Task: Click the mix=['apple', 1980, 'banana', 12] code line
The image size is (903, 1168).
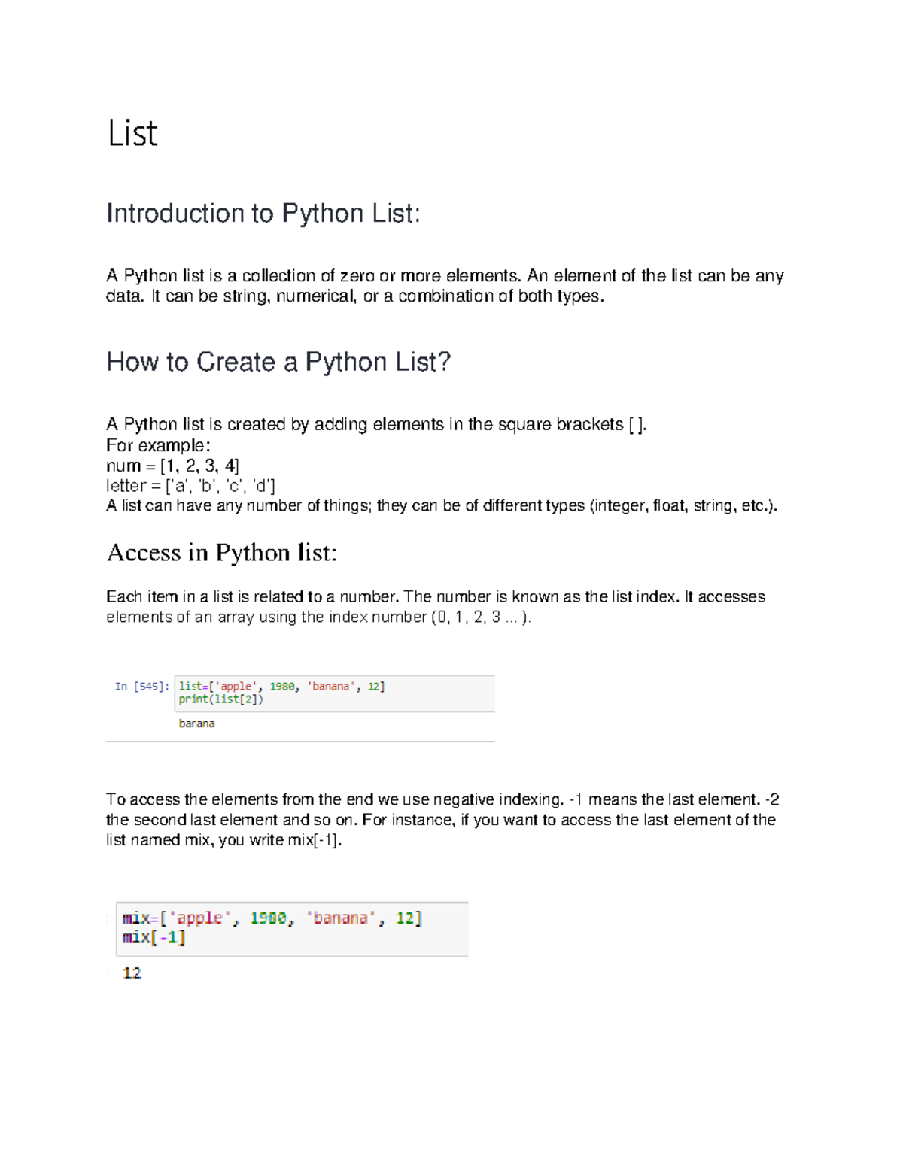Action: tap(272, 918)
